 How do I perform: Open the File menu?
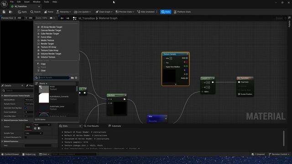(x=12, y=2)
